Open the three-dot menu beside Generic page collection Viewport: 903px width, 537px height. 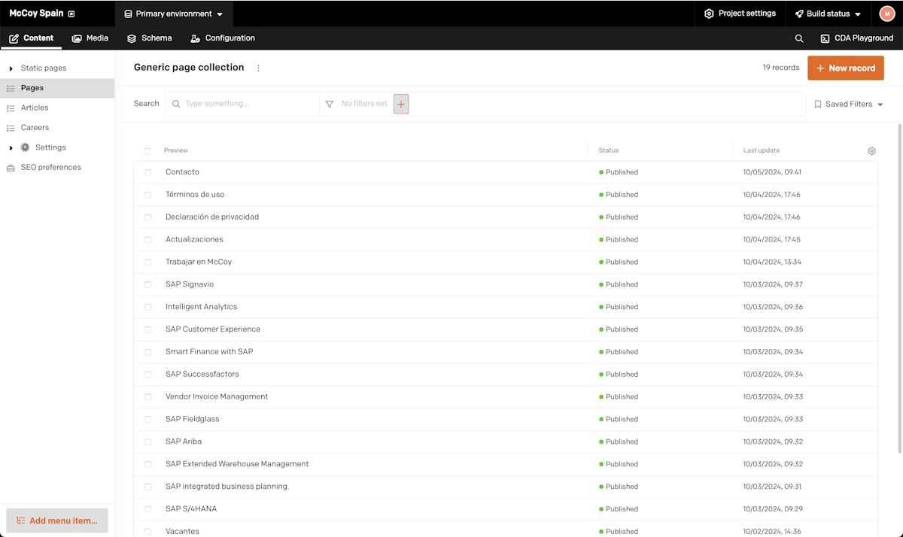click(x=258, y=68)
